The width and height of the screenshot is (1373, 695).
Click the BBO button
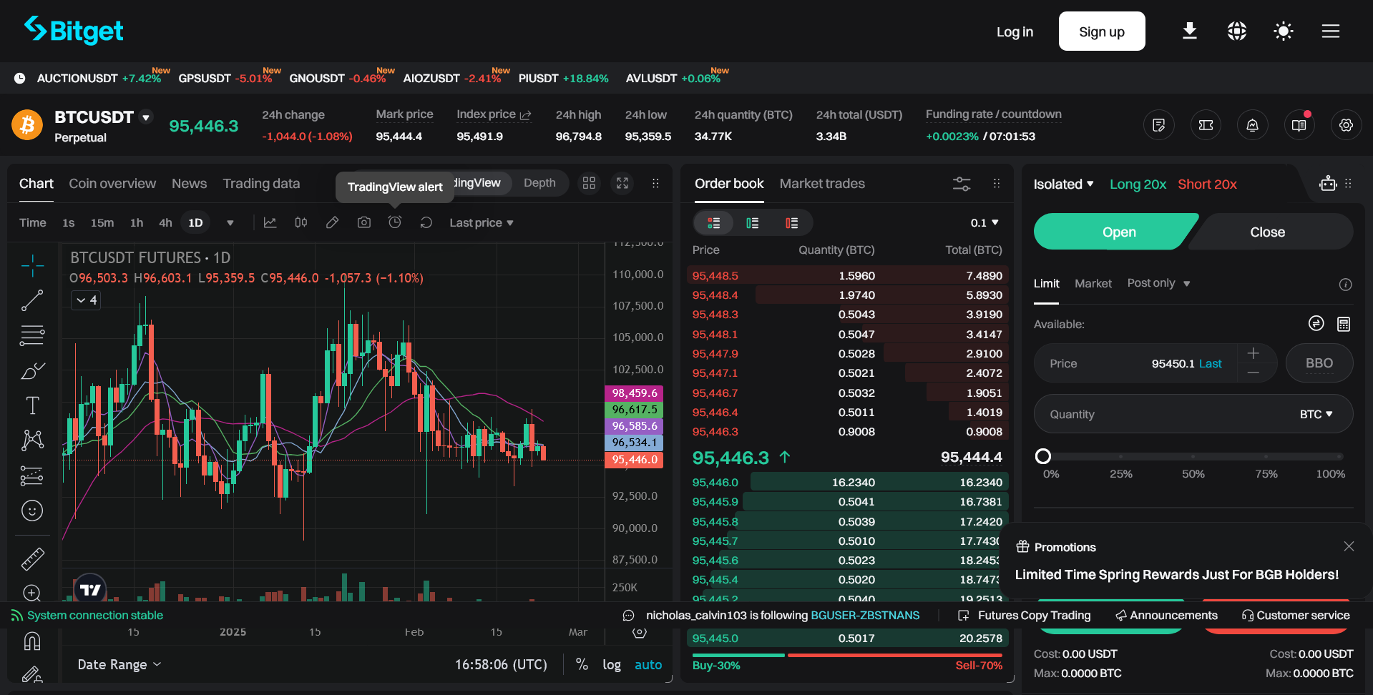tap(1319, 363)
